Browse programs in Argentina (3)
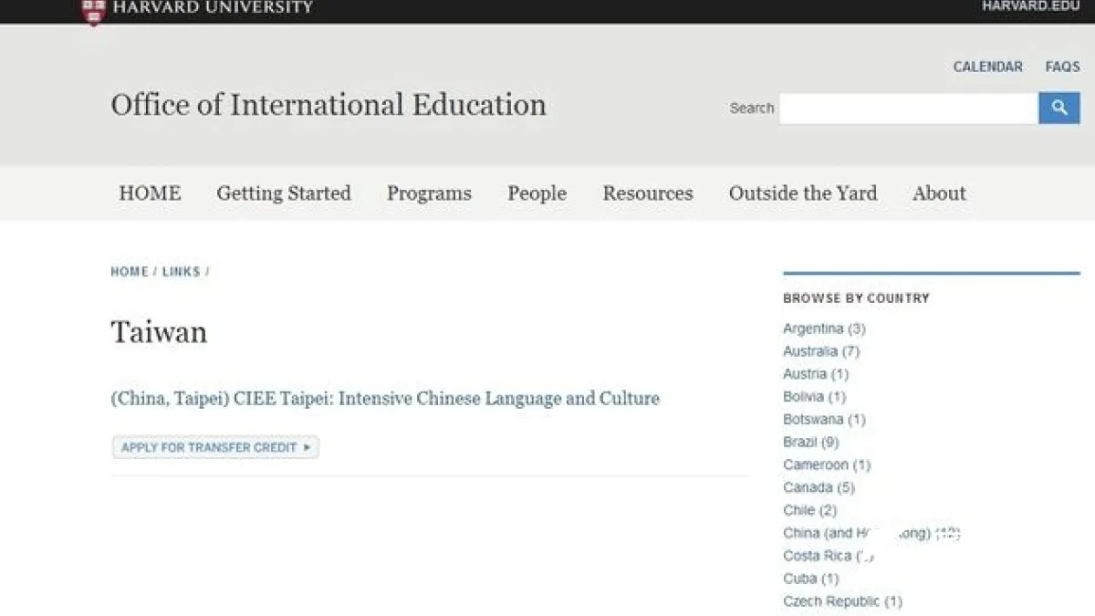Image resolution: width=1095 pixels, height=616 pixels. click(x=824, y=329)
